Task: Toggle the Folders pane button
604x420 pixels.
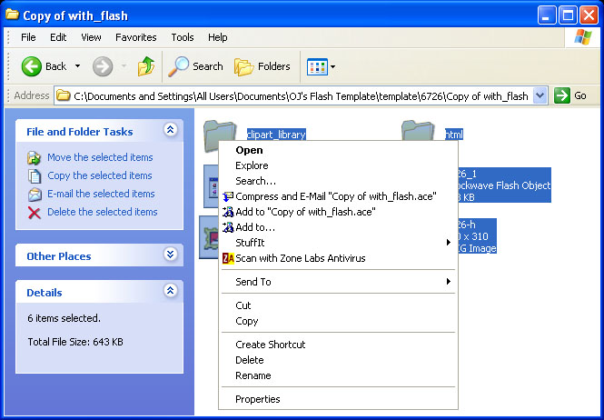Action: (x=262, y=66)
